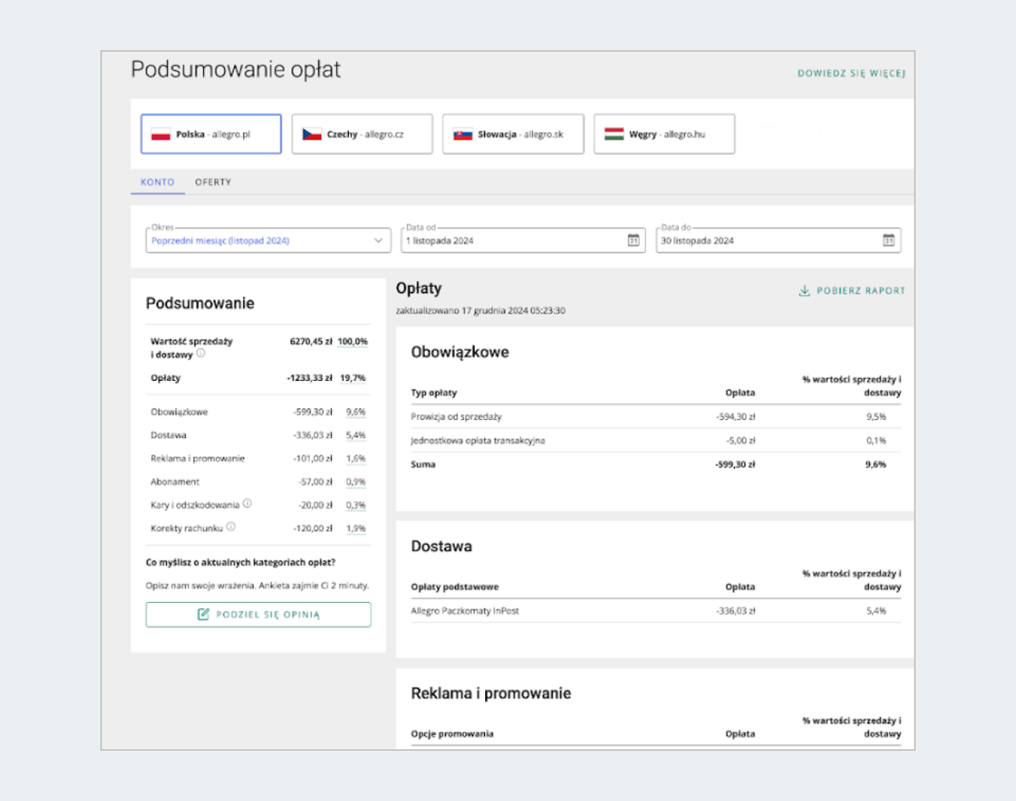
Task: Click the zaktualizowano 17 grudnia 2024 timestamp
Action: tap(481, 311)
